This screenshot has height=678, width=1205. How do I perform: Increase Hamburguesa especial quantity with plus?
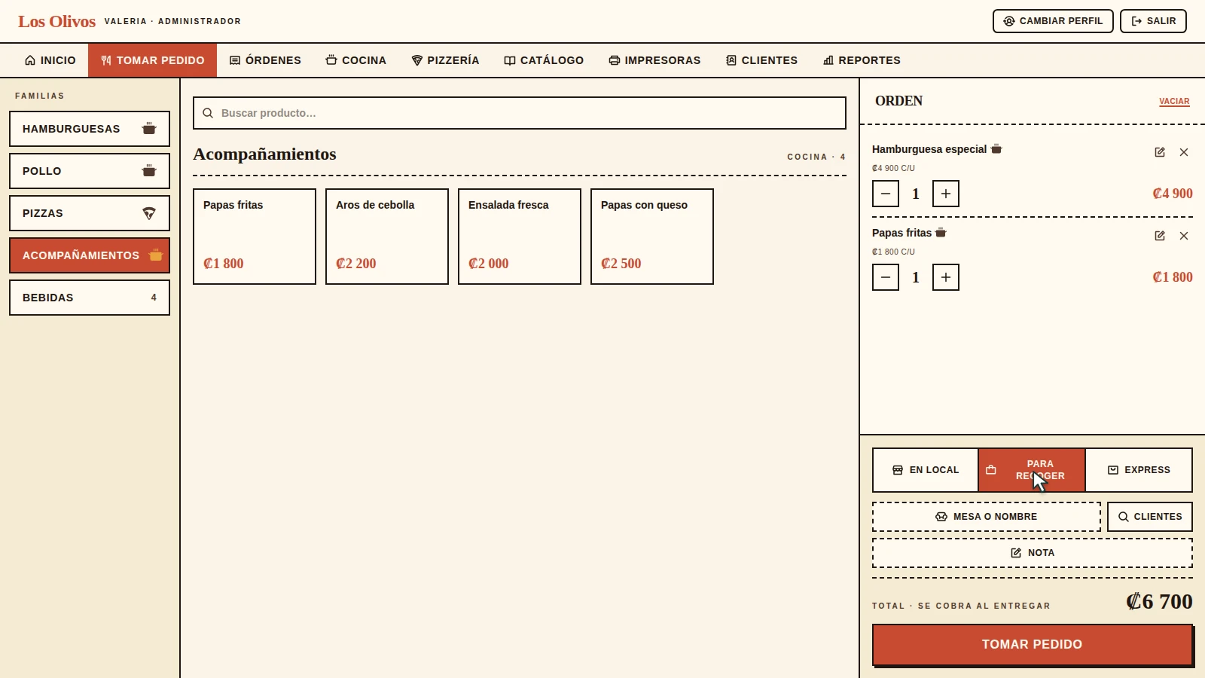946,194
